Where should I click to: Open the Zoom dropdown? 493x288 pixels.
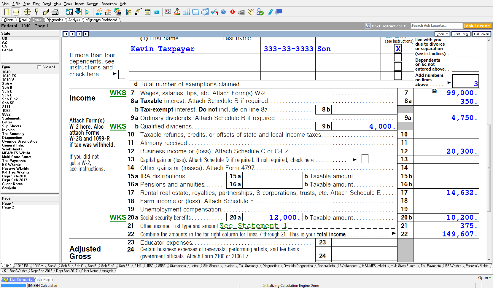pos(442,34)
